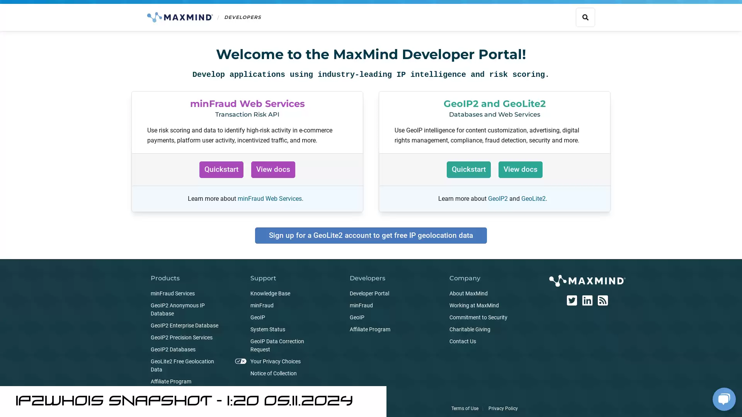Open the MaxMind Twitter icon in footer
Image resolution: width=742 pixels, height=417 pixels.
tap(572, 300)
